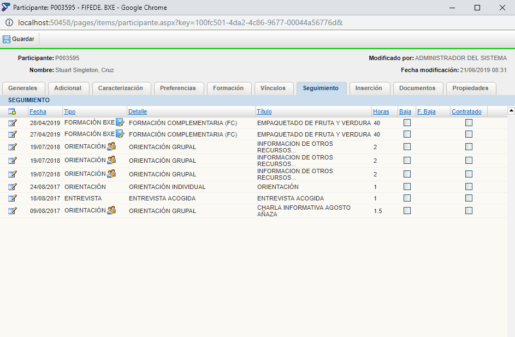Edit the 28/04/2019 row using its pencil icon
The height and width of the screenshot is (337, 515).
pos(13,123)
